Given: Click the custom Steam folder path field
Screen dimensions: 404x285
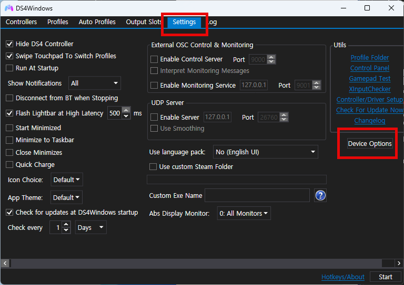Looking at the screenshot, I should [237, 180].
